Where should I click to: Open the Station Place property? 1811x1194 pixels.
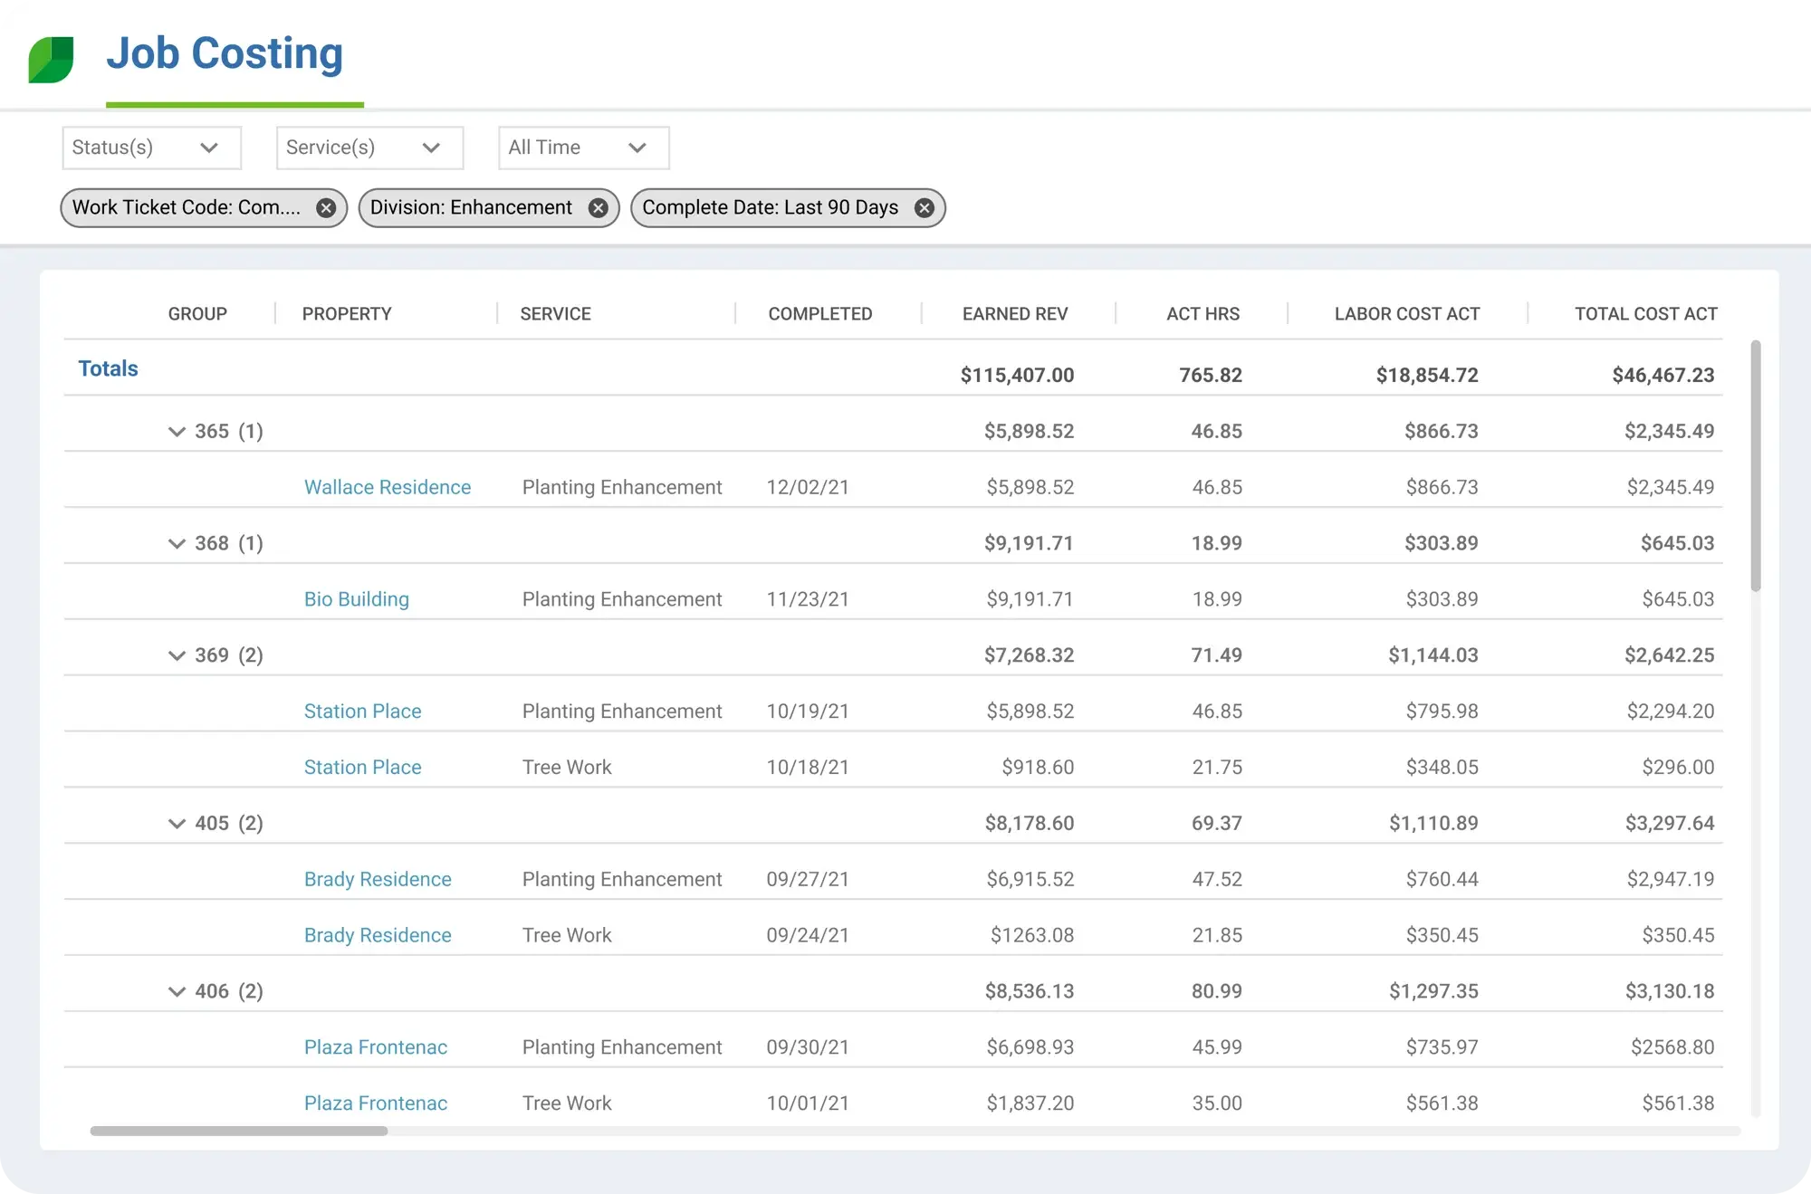point(362,711)
